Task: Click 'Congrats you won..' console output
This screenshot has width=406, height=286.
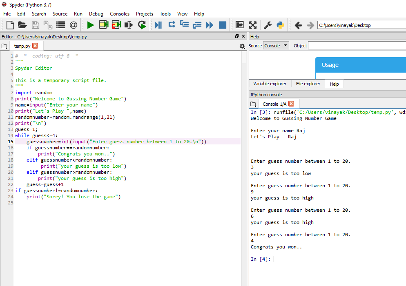Action: tap(276, 247)
